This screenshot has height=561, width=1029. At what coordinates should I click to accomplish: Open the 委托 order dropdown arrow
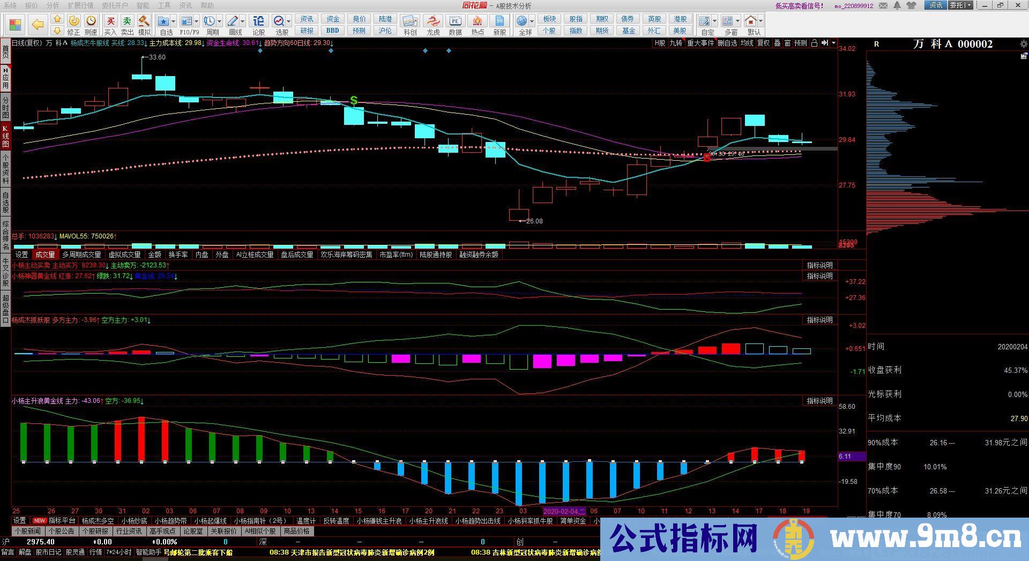pos(968,5)
